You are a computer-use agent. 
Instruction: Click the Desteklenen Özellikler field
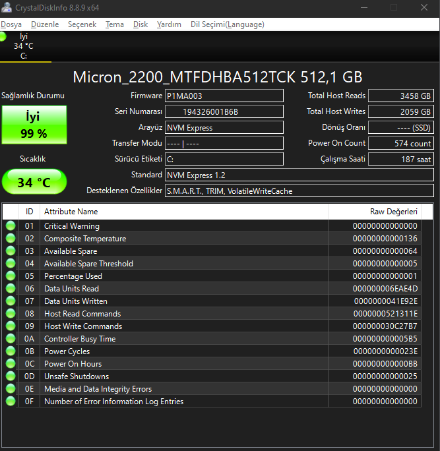(x=299, y=191)
